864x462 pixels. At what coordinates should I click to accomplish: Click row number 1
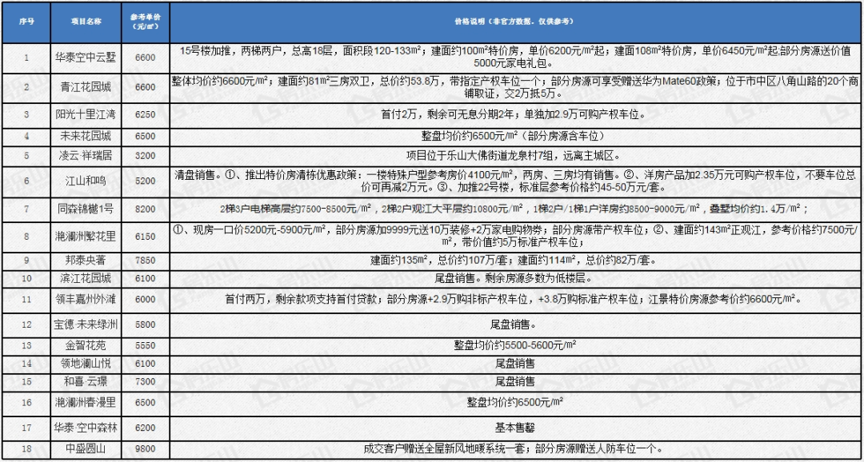tap(26, 58)
